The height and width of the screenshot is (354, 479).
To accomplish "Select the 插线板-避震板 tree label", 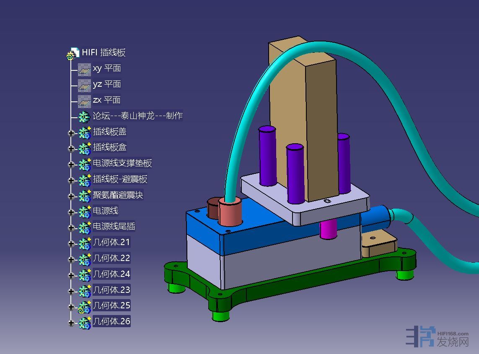I will [x=120, y=179].
